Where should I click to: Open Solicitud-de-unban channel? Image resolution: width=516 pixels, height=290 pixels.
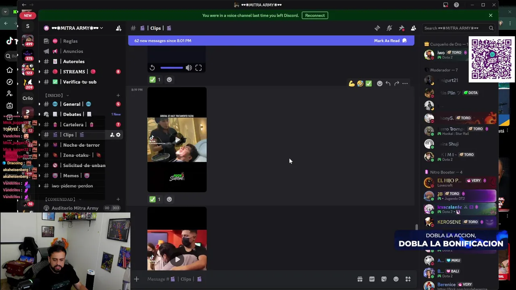[x=82, y=166]
